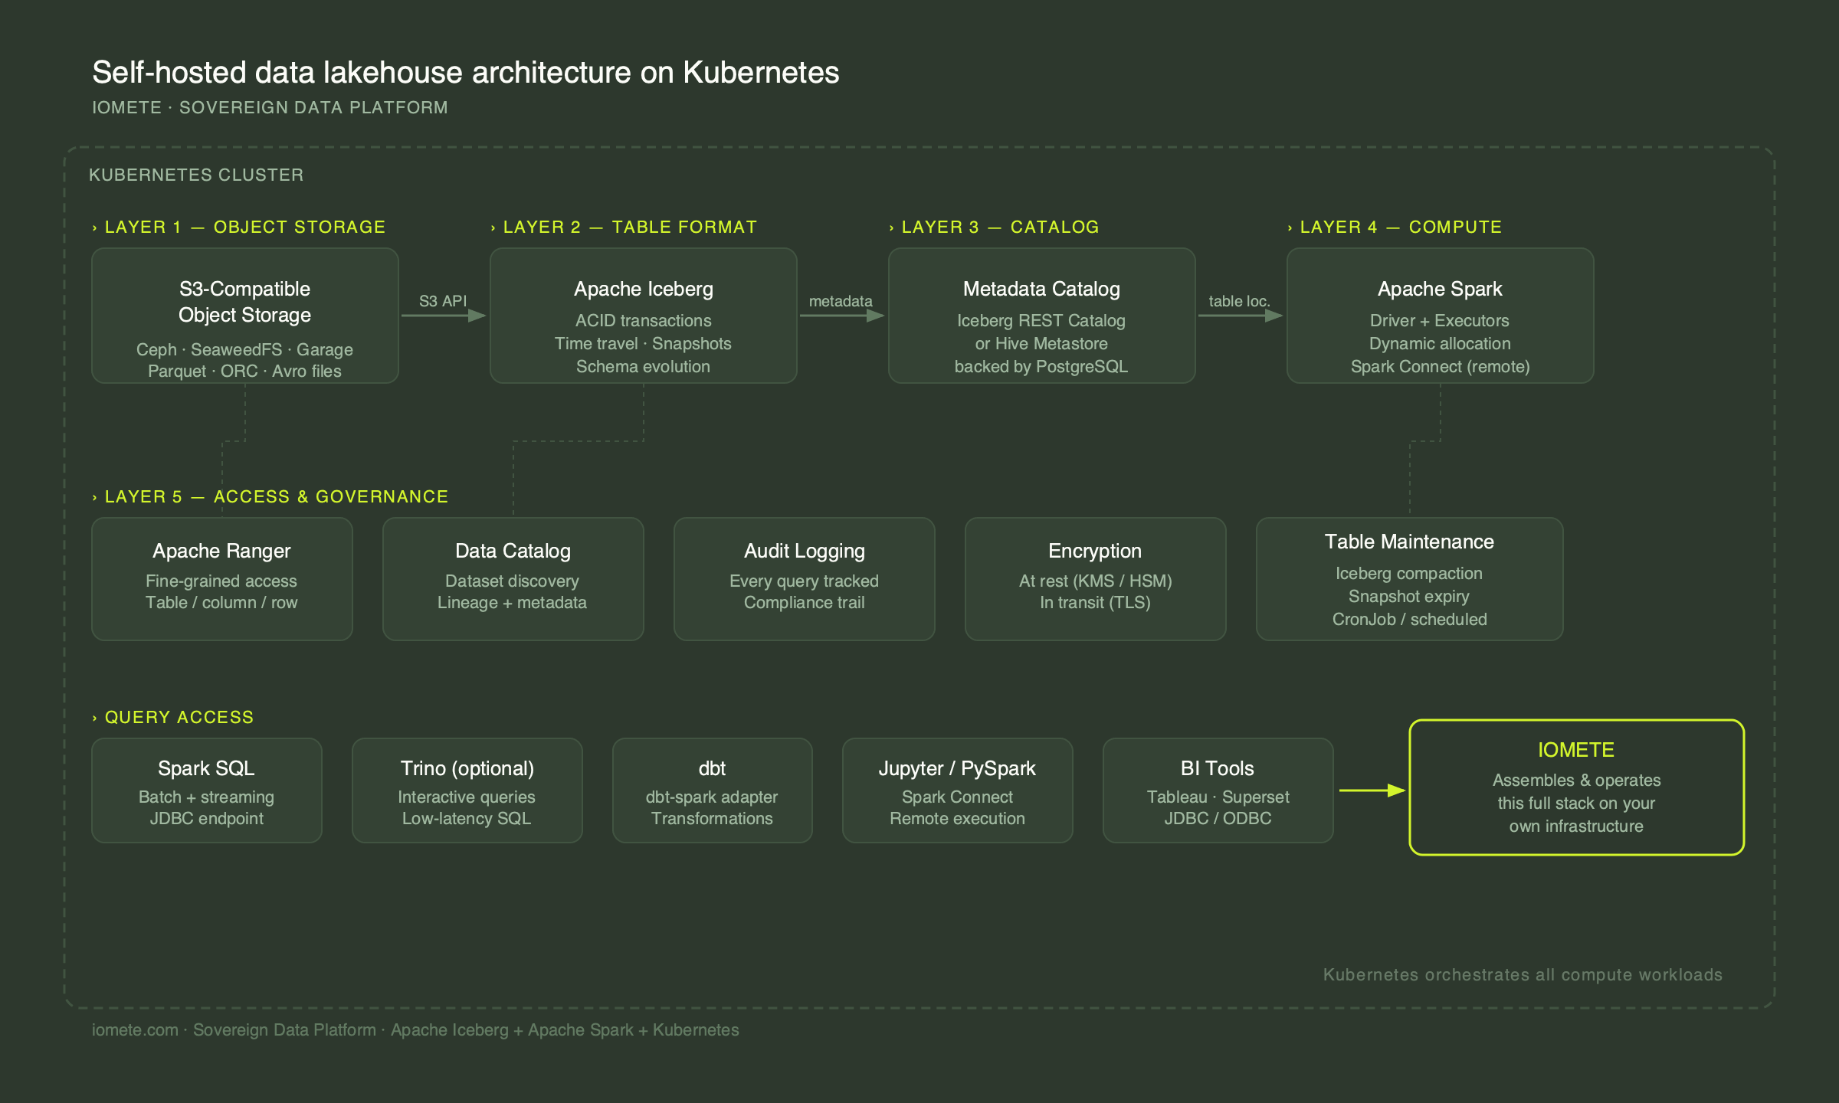1839x1103 pixels.
Task: Select the 'table loc.' arrow label
Action: (1239, 301)
